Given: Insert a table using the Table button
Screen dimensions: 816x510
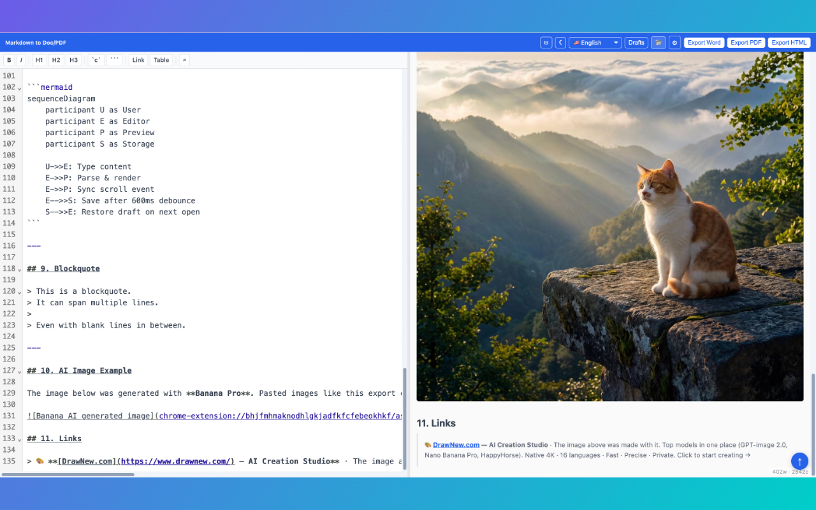Looking at the screenshot, I should click(161, 60).
